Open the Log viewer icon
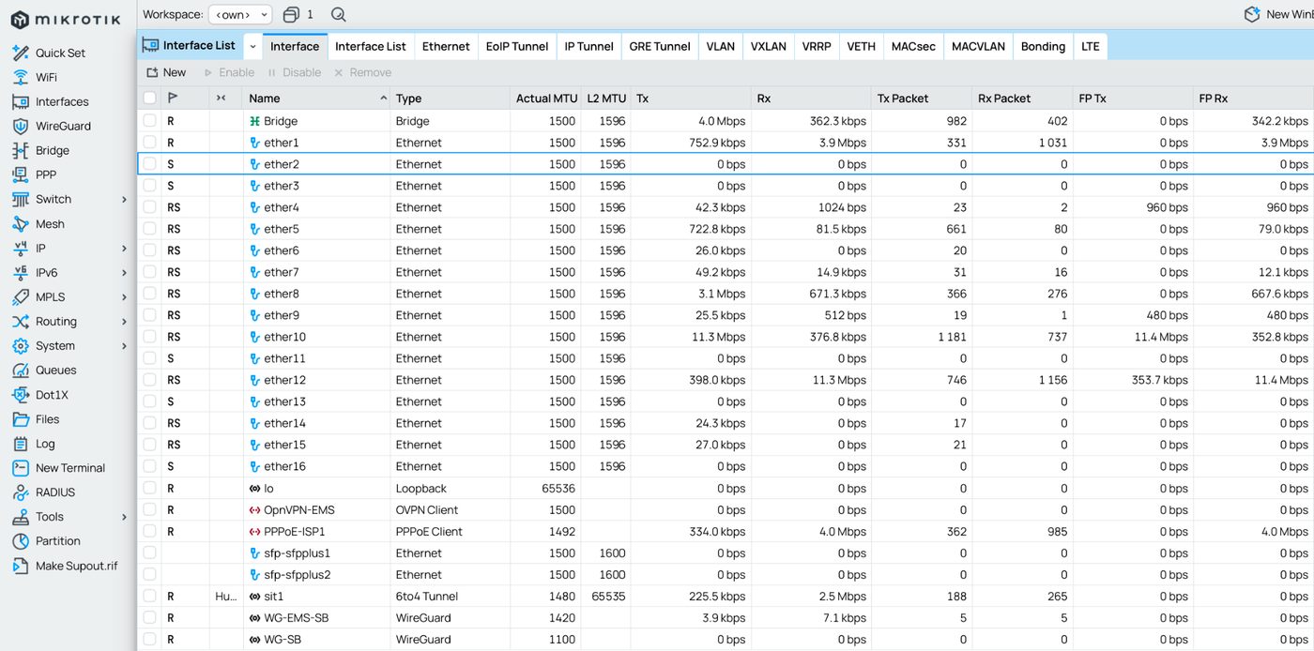1314x651 pixels. 21,444
